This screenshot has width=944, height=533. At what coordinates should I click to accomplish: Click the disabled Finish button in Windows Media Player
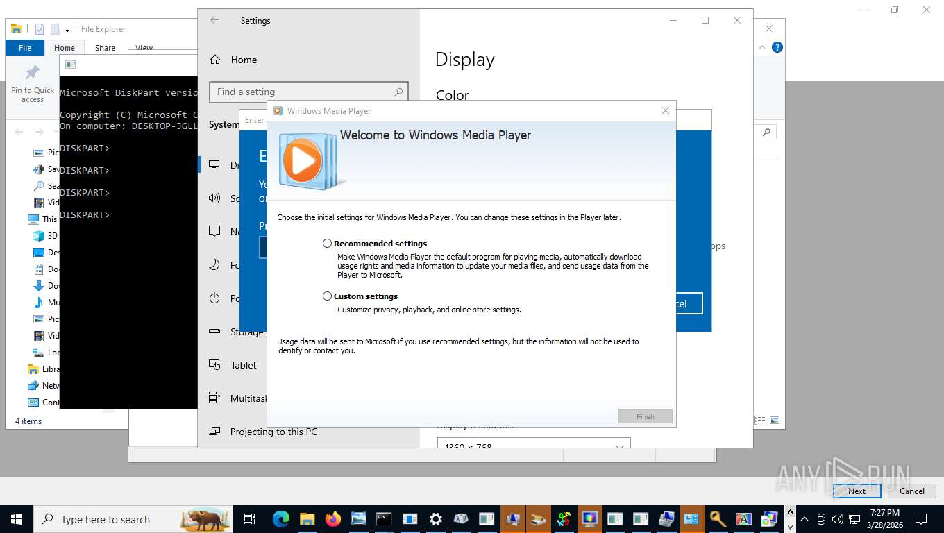click(646, 416)
